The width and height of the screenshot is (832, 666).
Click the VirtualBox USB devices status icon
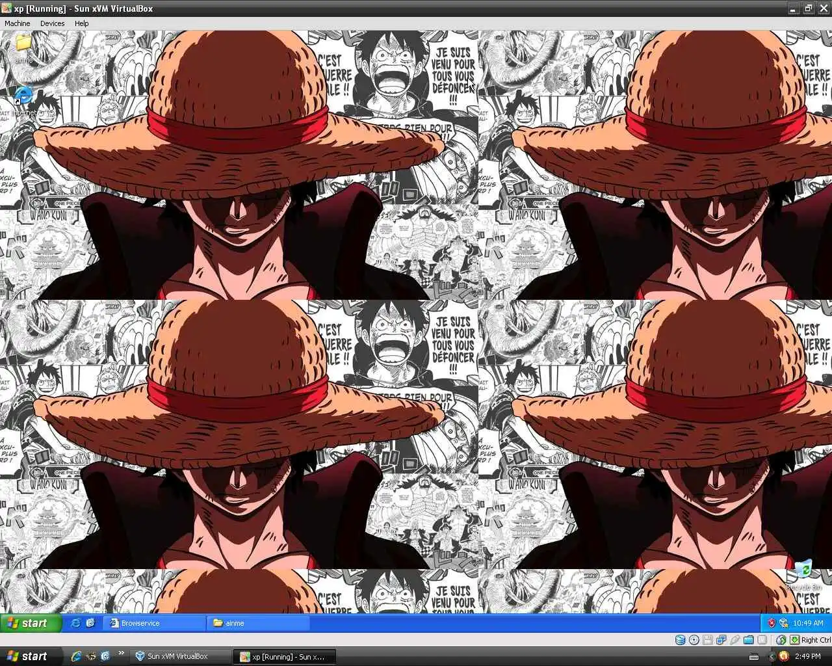[x=734, y=640]
